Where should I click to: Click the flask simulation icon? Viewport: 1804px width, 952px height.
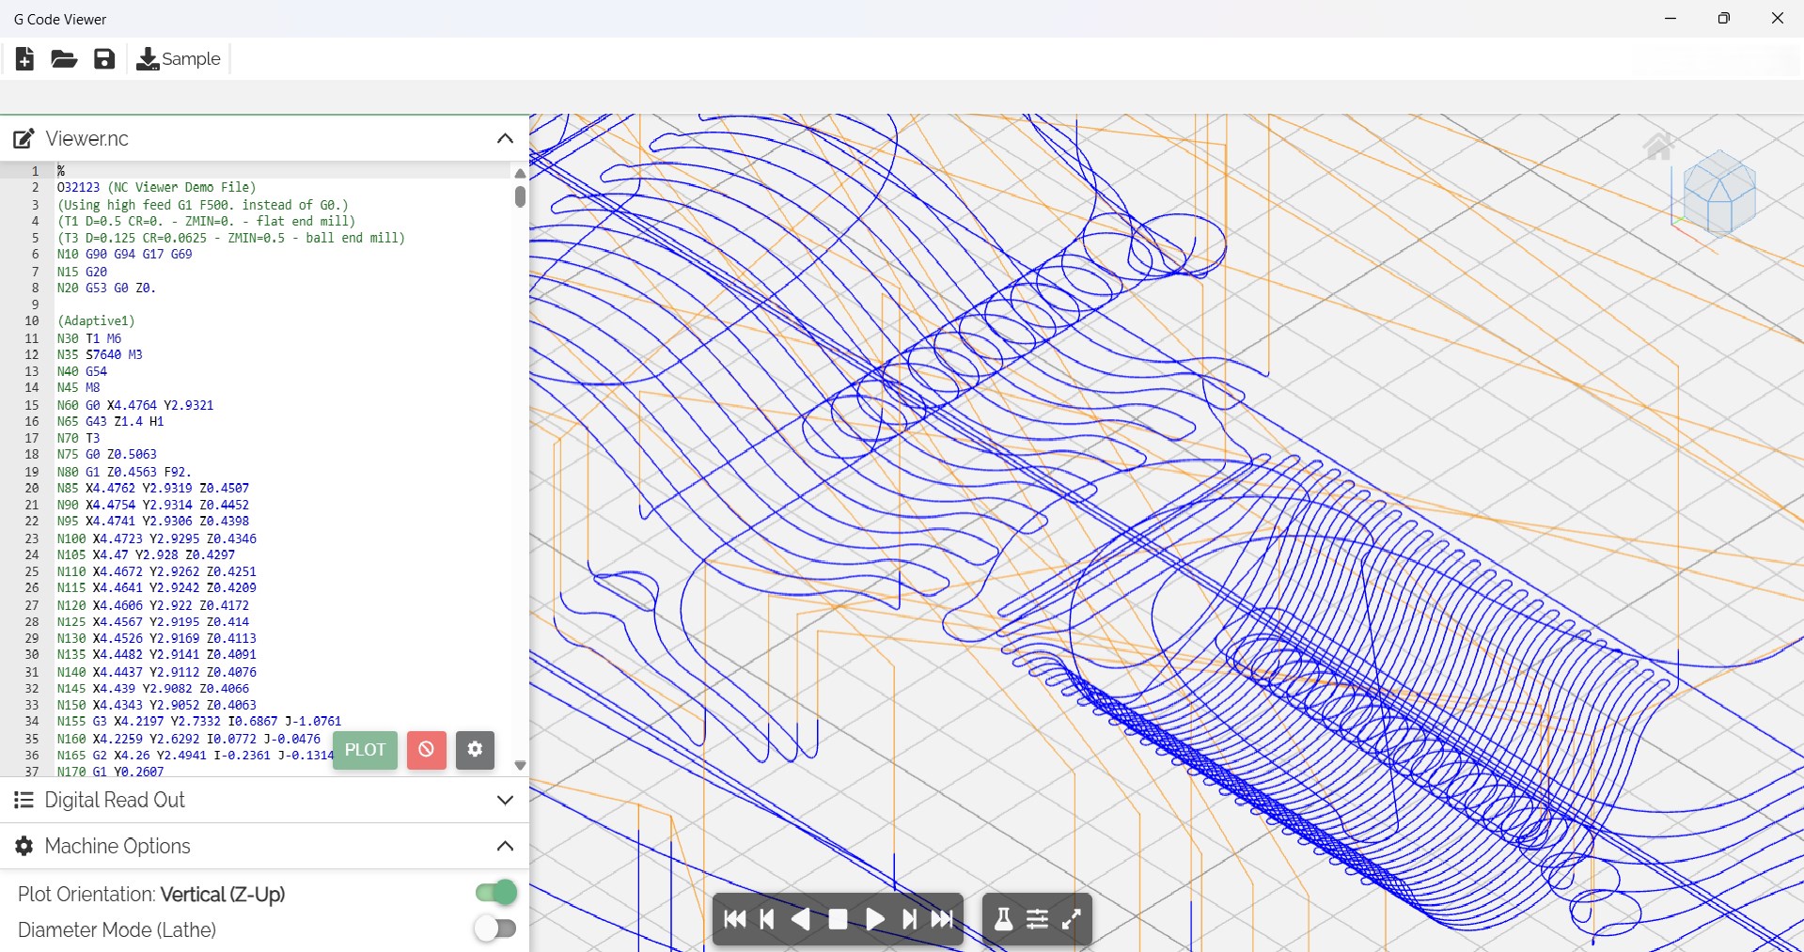(1002, 919)
